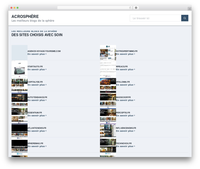The height and width of the screenshot is (169, 200).
Task: Click 'En savoir plus' under AUTOTENDANCE.FR
Action: coord(37,100)
